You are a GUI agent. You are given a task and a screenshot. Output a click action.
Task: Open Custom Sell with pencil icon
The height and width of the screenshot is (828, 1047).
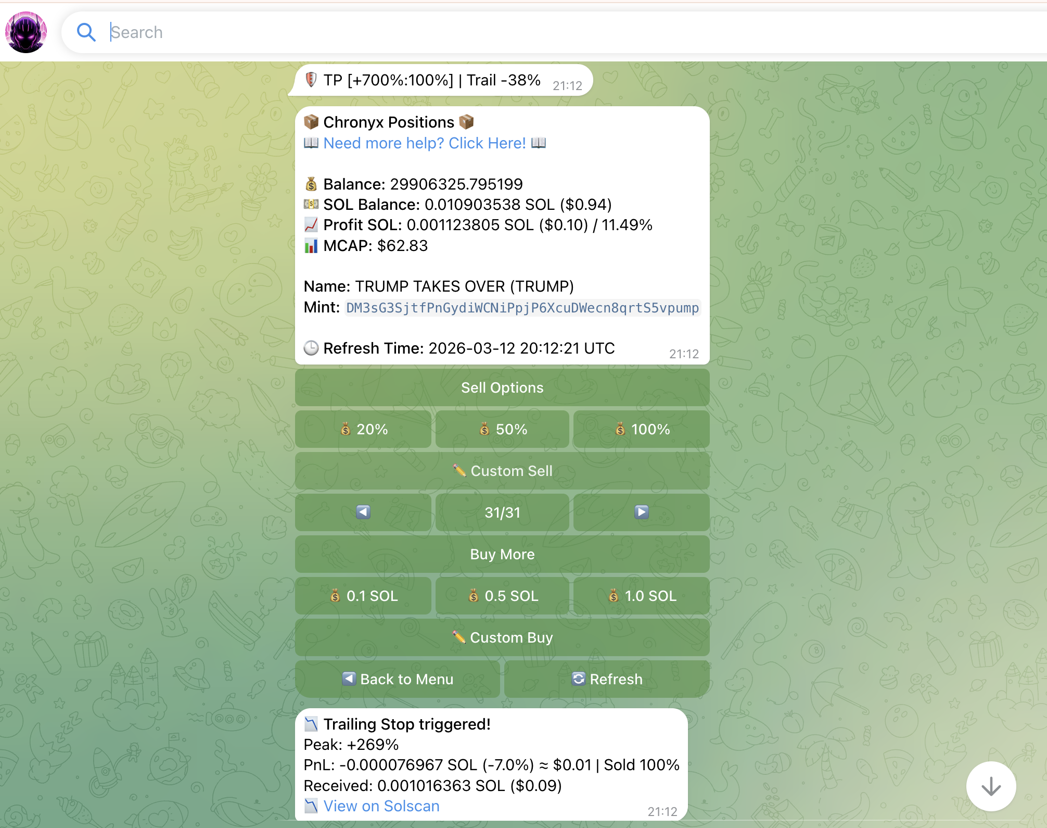[502, 471]
